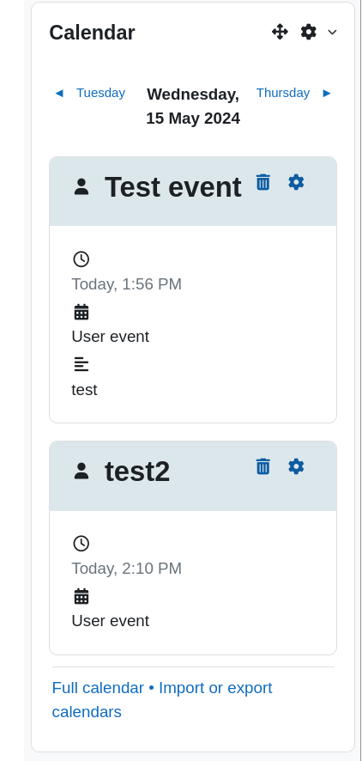The width and height of the screenshot is (362, 761).
Task: Click the user icon beside test2
Action: (x=81, y=471)
